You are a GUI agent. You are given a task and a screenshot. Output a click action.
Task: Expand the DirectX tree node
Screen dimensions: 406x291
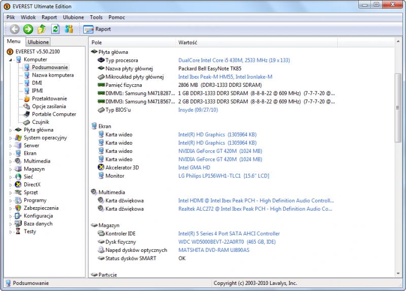pos(11,185)
